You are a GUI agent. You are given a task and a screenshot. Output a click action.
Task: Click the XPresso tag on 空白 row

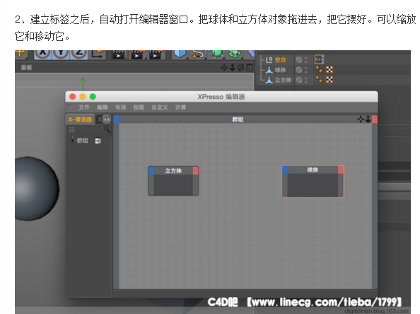click(x=320, y=59)
